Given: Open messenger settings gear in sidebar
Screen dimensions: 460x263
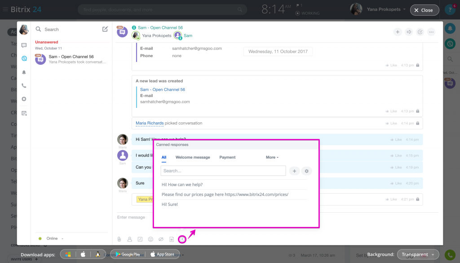Looking at the screenshot, I should [24, 99].
